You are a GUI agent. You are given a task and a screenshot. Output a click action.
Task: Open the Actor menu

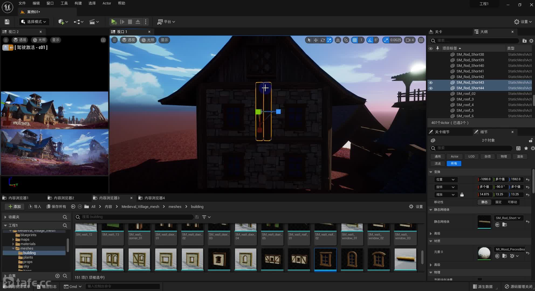tap(107, 3)
